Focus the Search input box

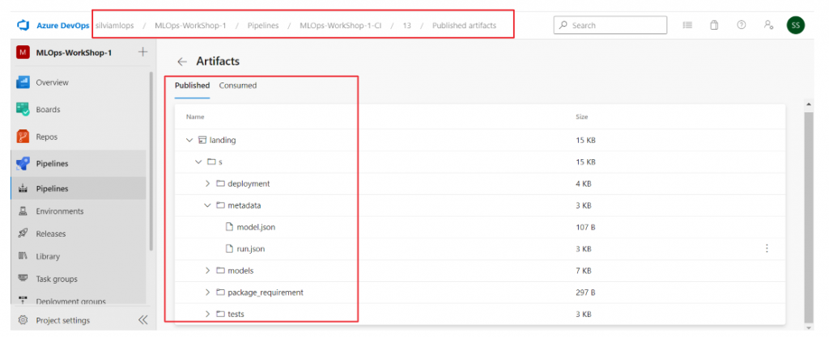[610, 25]
